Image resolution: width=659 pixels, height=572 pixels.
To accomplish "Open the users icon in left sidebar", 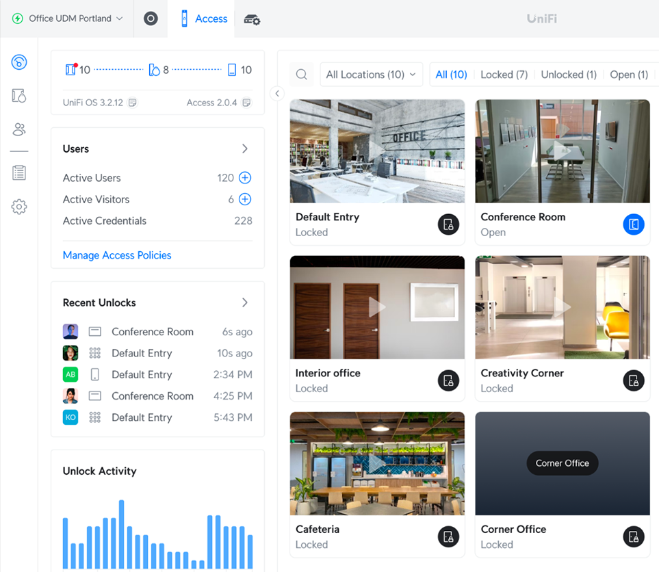I will pyautogui.click(x=19, y=129).
